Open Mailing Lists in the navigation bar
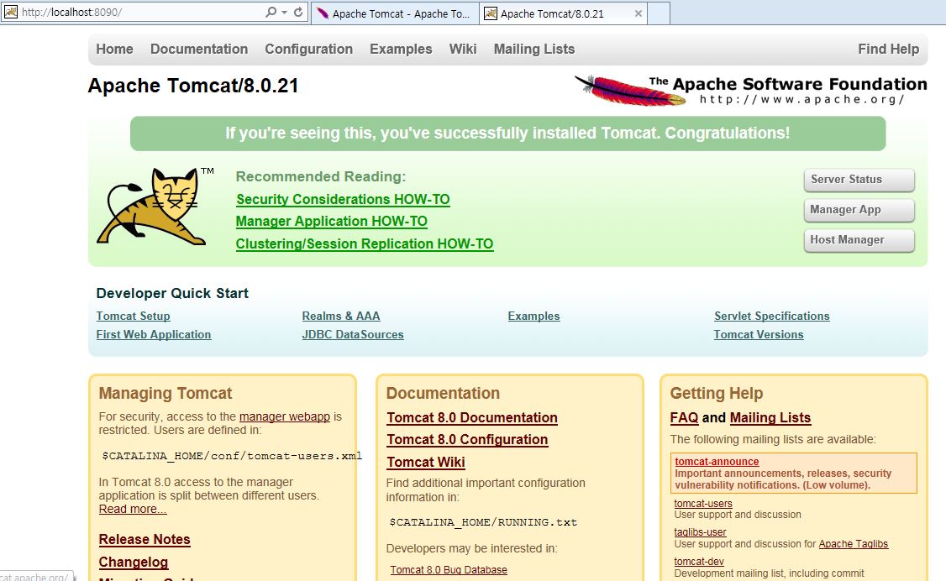The image size is (946, 581). (x=534, y=49)
